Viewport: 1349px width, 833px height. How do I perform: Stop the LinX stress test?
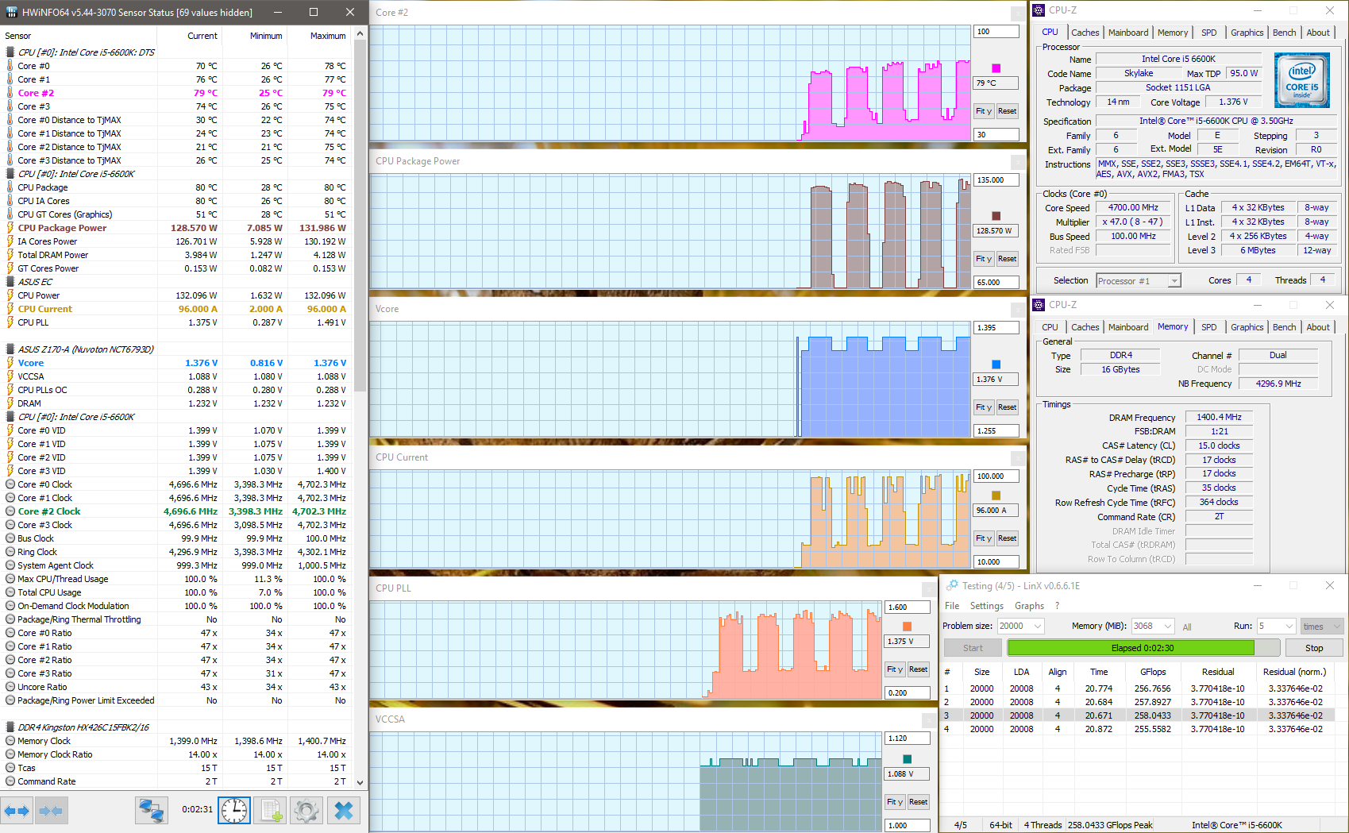(1314, 648)
